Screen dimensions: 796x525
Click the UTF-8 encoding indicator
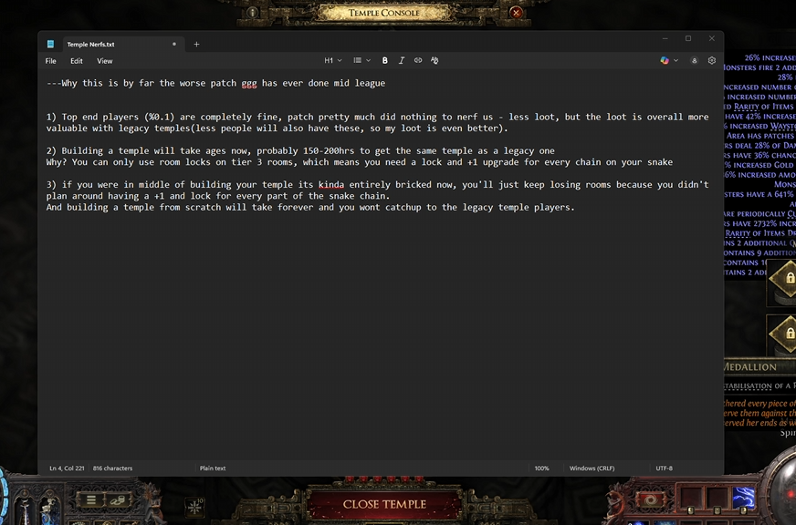(x=664, y=468)
